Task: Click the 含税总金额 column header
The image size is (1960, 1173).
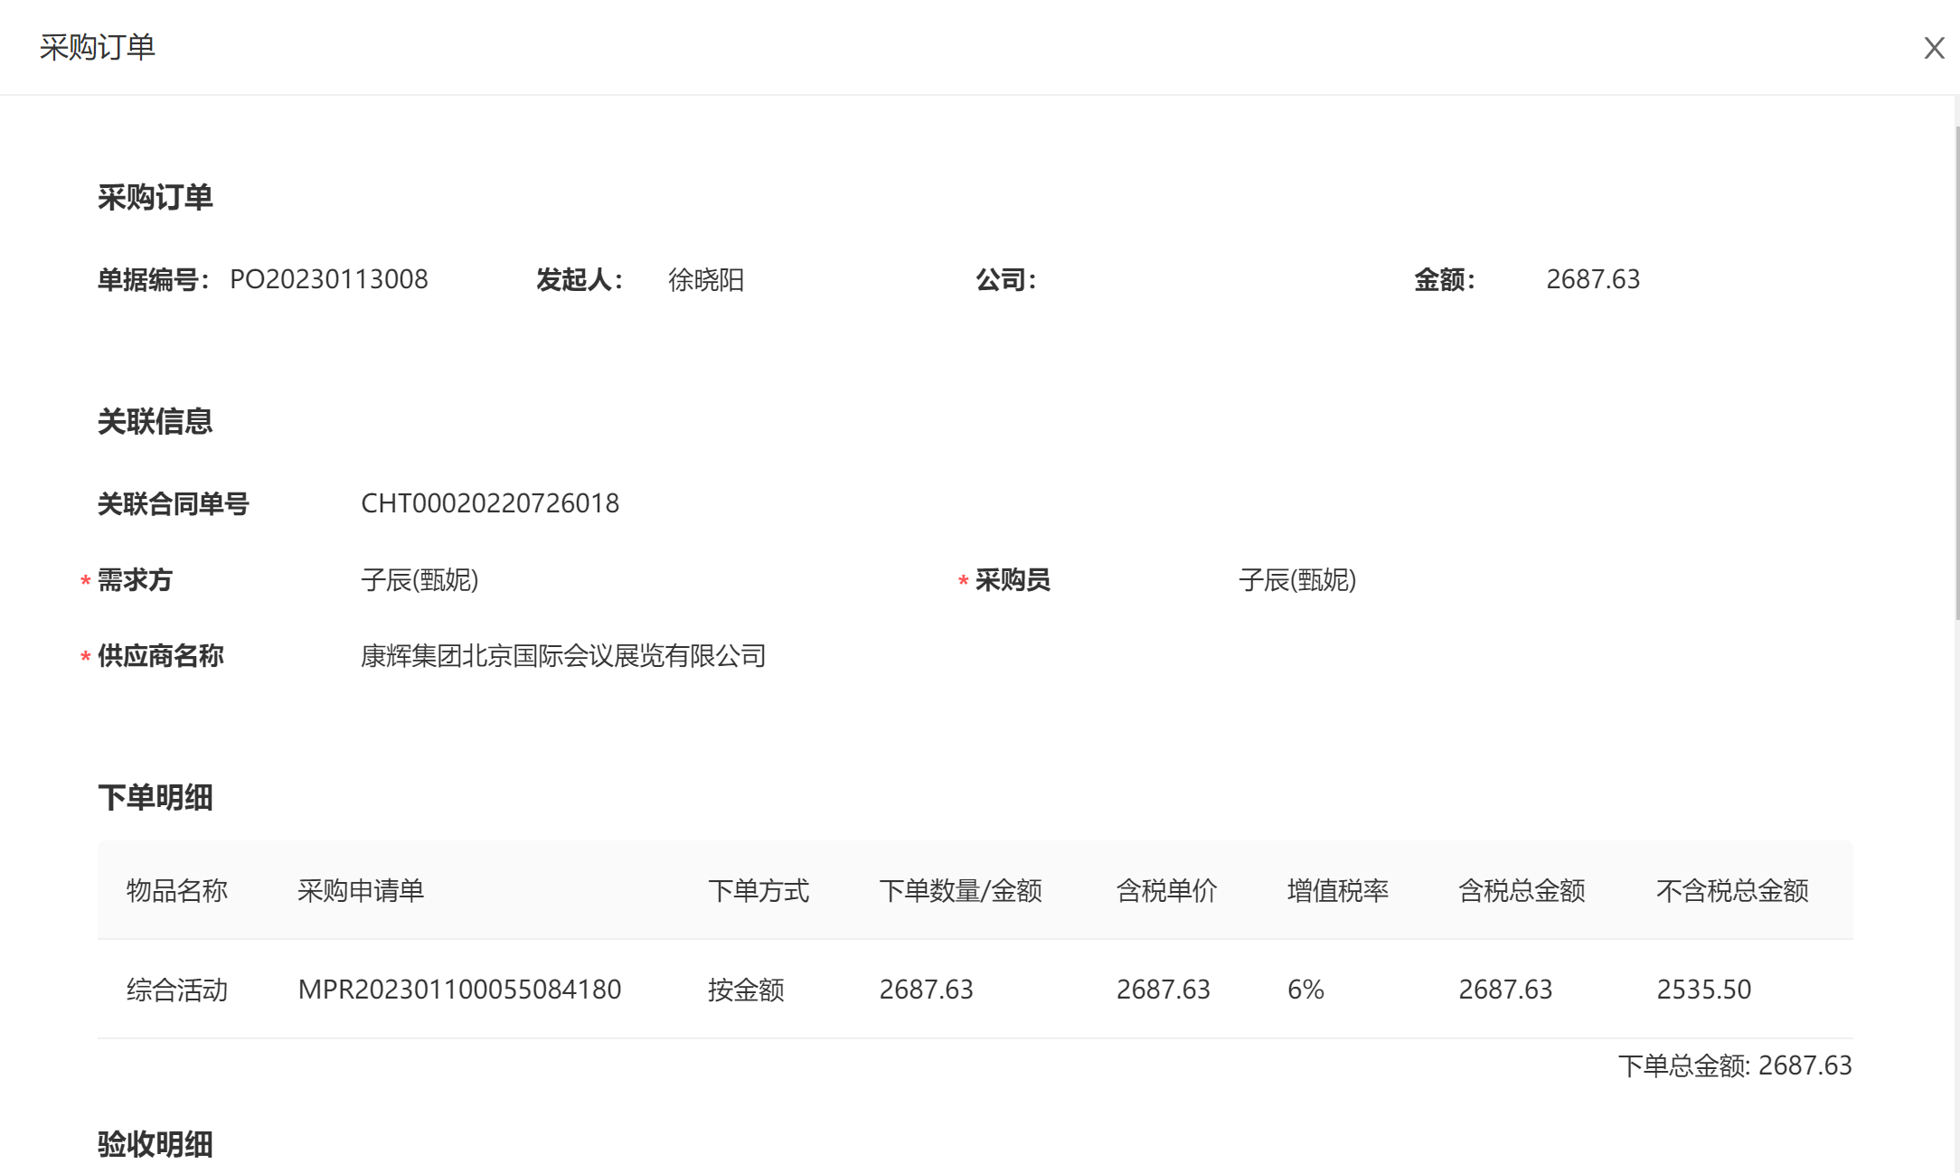Action: [1522, 891]
